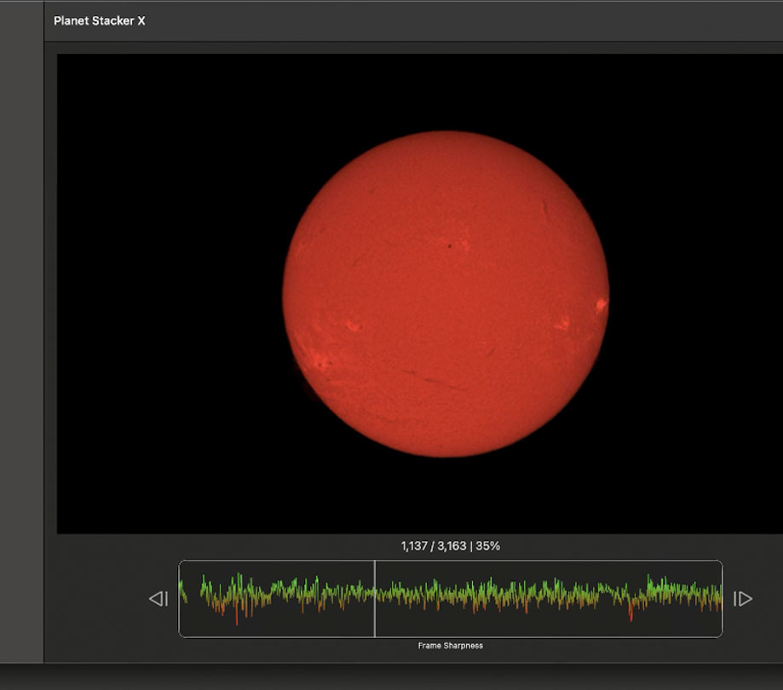The width and height of the screenshot is (783, 690).
Task: Jump to the red dip near graph's right side
Action: 631,613
